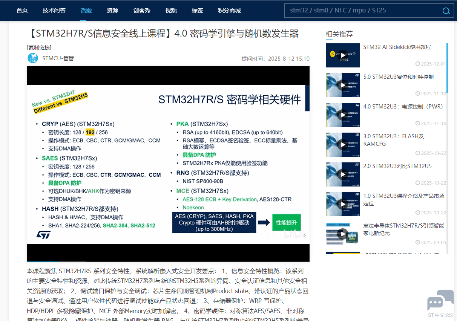Click the clock icon beside 2025-12-01

coord(417,64)
